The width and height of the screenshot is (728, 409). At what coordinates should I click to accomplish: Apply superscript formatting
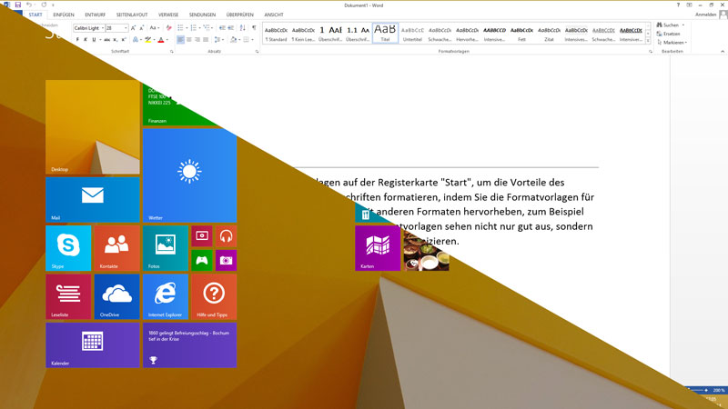click(x=124, y=40)
